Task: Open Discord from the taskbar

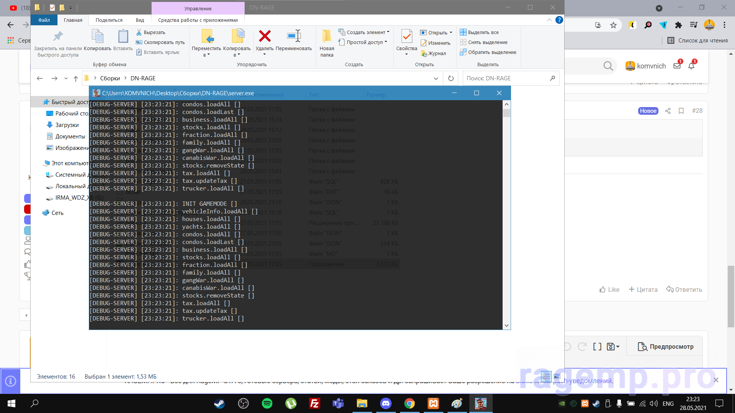Action: (385, 403)
